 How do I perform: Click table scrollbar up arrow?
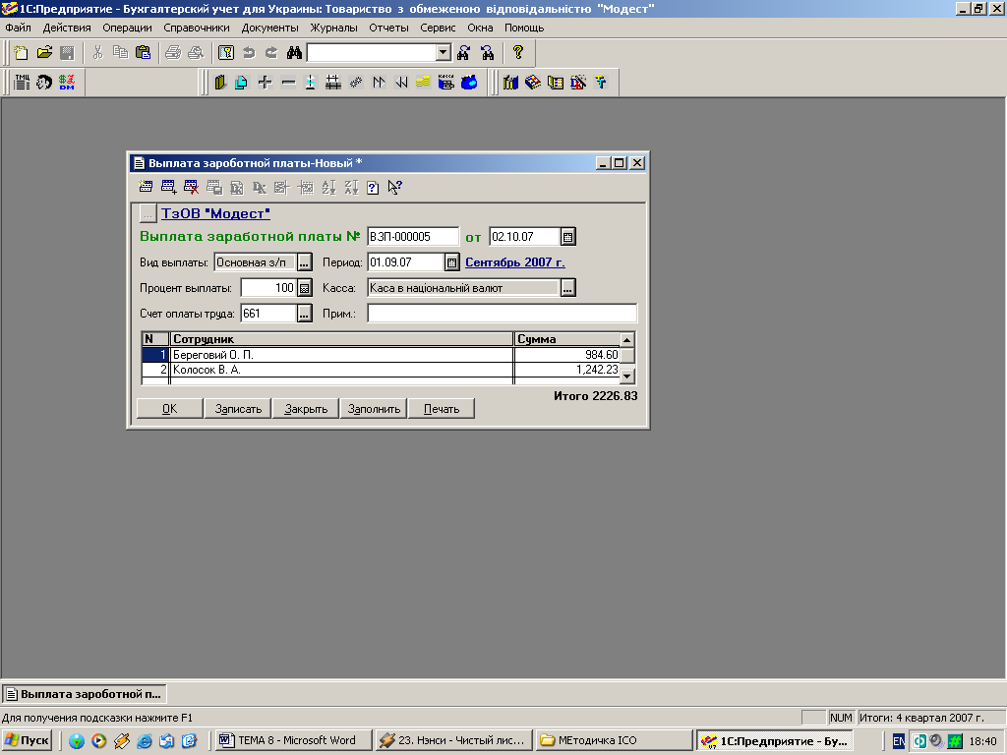click(627, 339)
